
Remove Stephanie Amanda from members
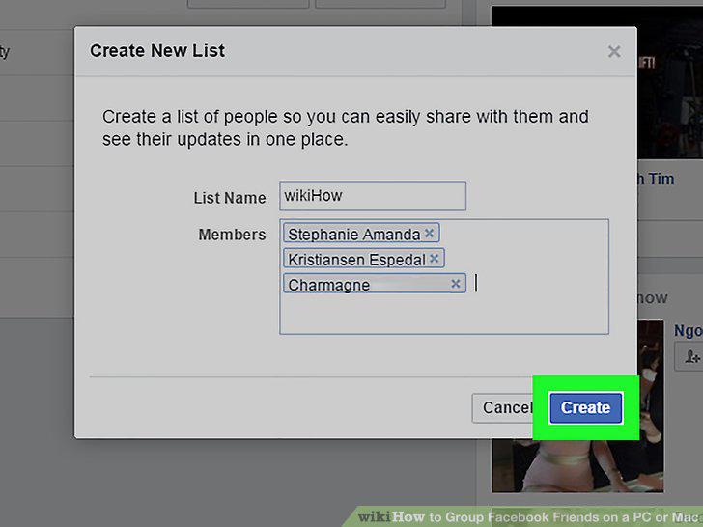pyautogui.click(x=429, y=233)
